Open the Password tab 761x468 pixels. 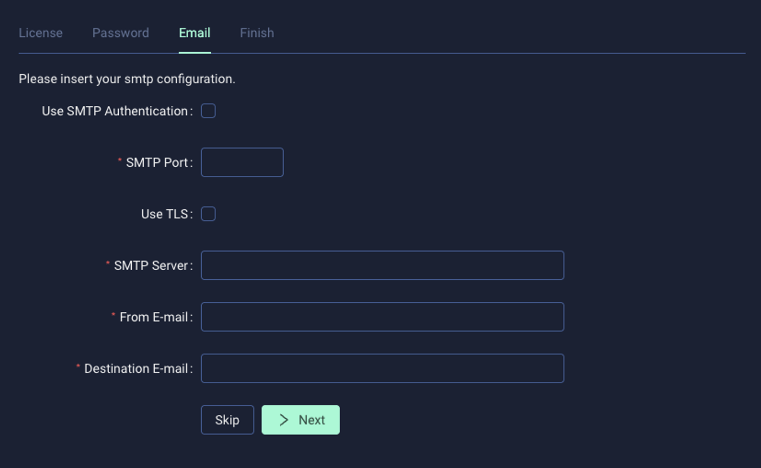120,33
